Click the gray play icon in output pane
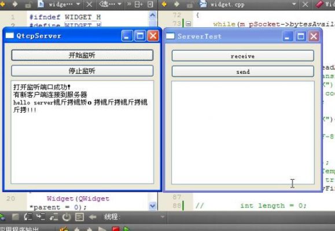Image resolution: width=335 pixels, height=231 pixels. 102,229
